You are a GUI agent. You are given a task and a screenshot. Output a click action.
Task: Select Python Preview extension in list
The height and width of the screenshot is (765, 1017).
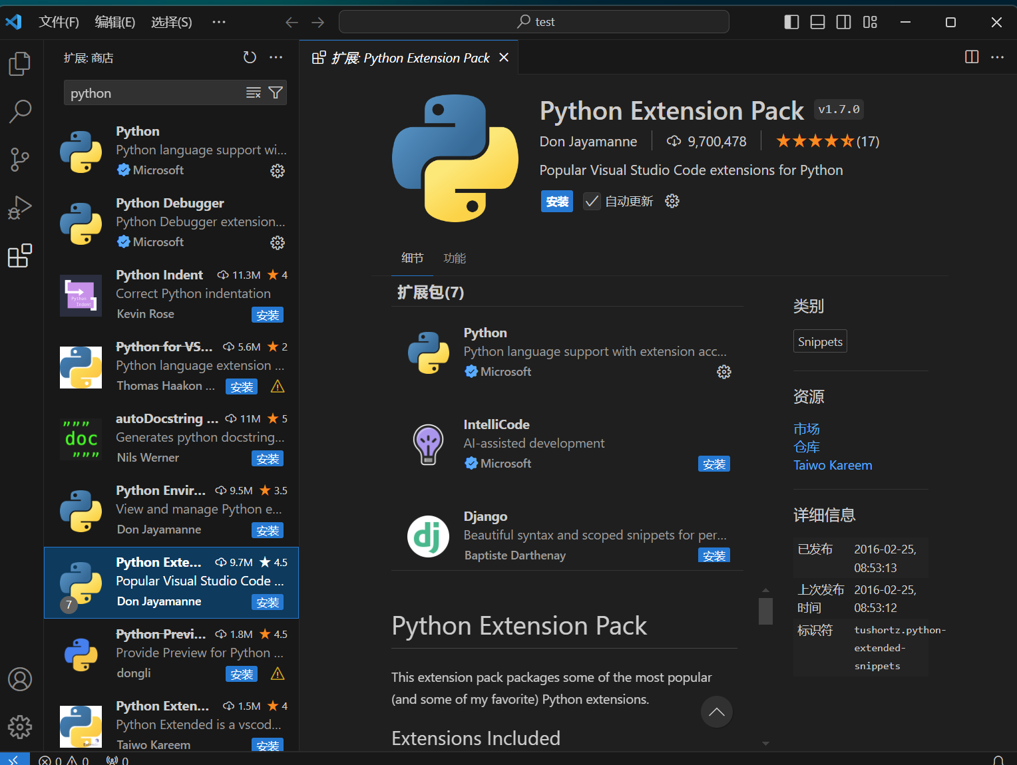[x=172, y=655]
